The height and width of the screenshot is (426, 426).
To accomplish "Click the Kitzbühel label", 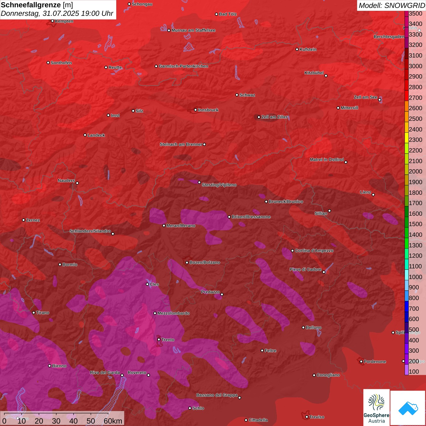I will point(314,73).
